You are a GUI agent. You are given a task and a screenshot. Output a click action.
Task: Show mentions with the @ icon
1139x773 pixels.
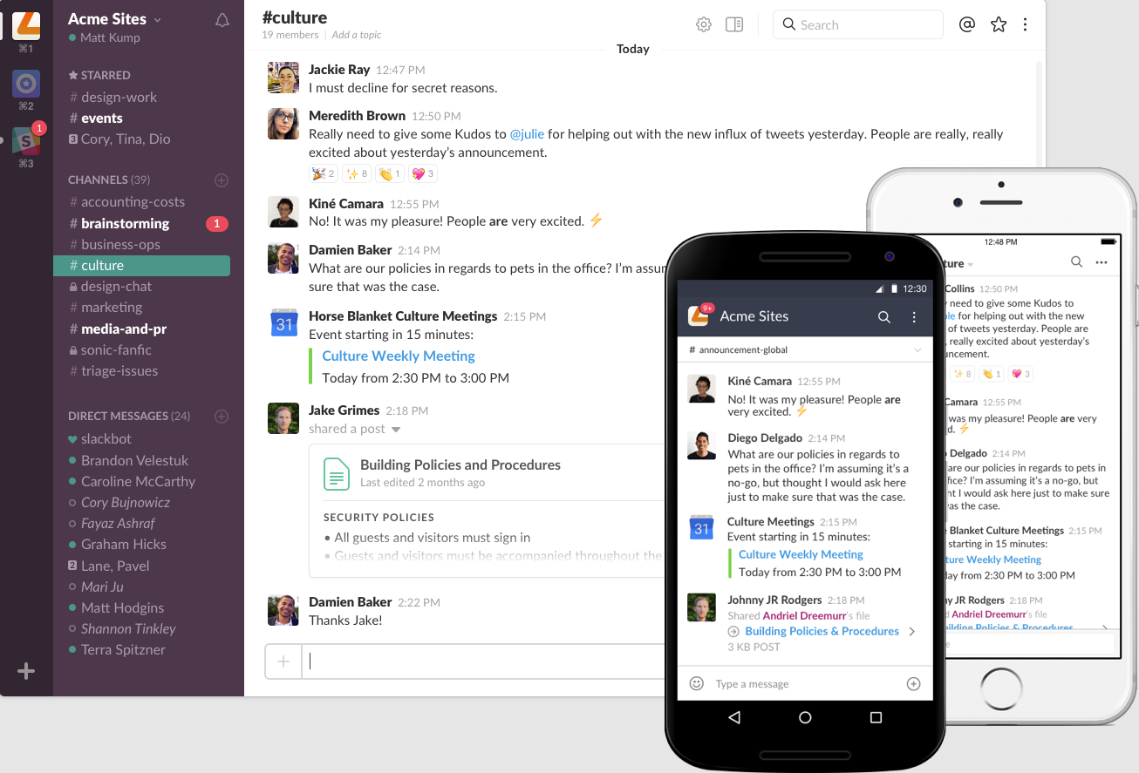coord(966,24)
